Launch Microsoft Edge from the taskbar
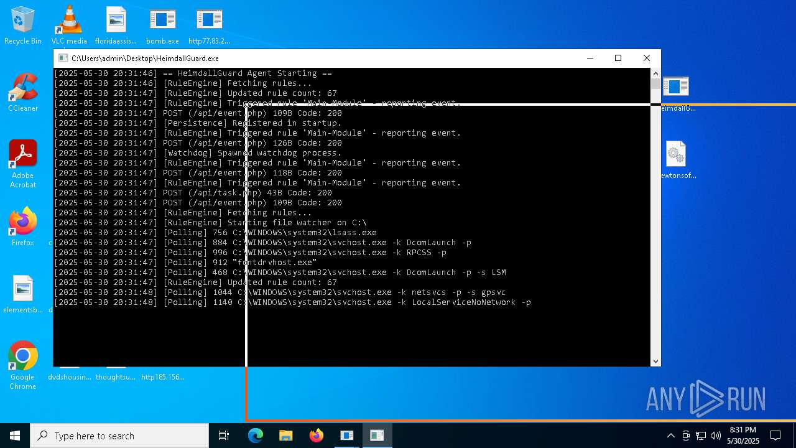Screen dimensions: 796x448 click(256, 436)
